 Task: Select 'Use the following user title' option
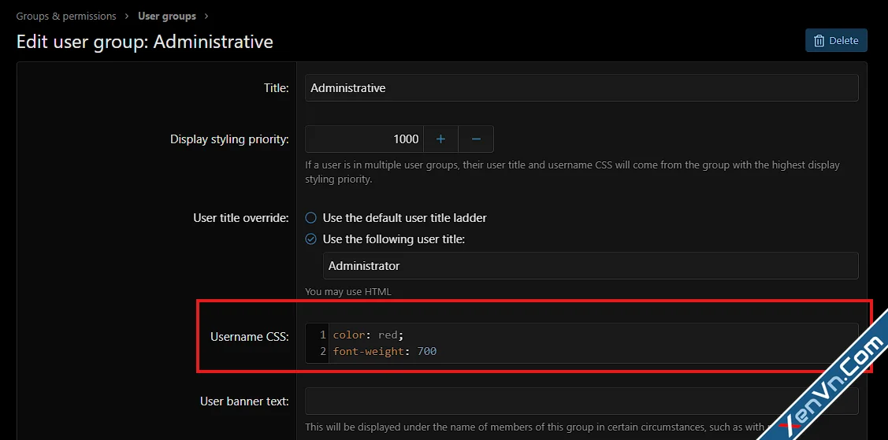[x=311, y=239]
